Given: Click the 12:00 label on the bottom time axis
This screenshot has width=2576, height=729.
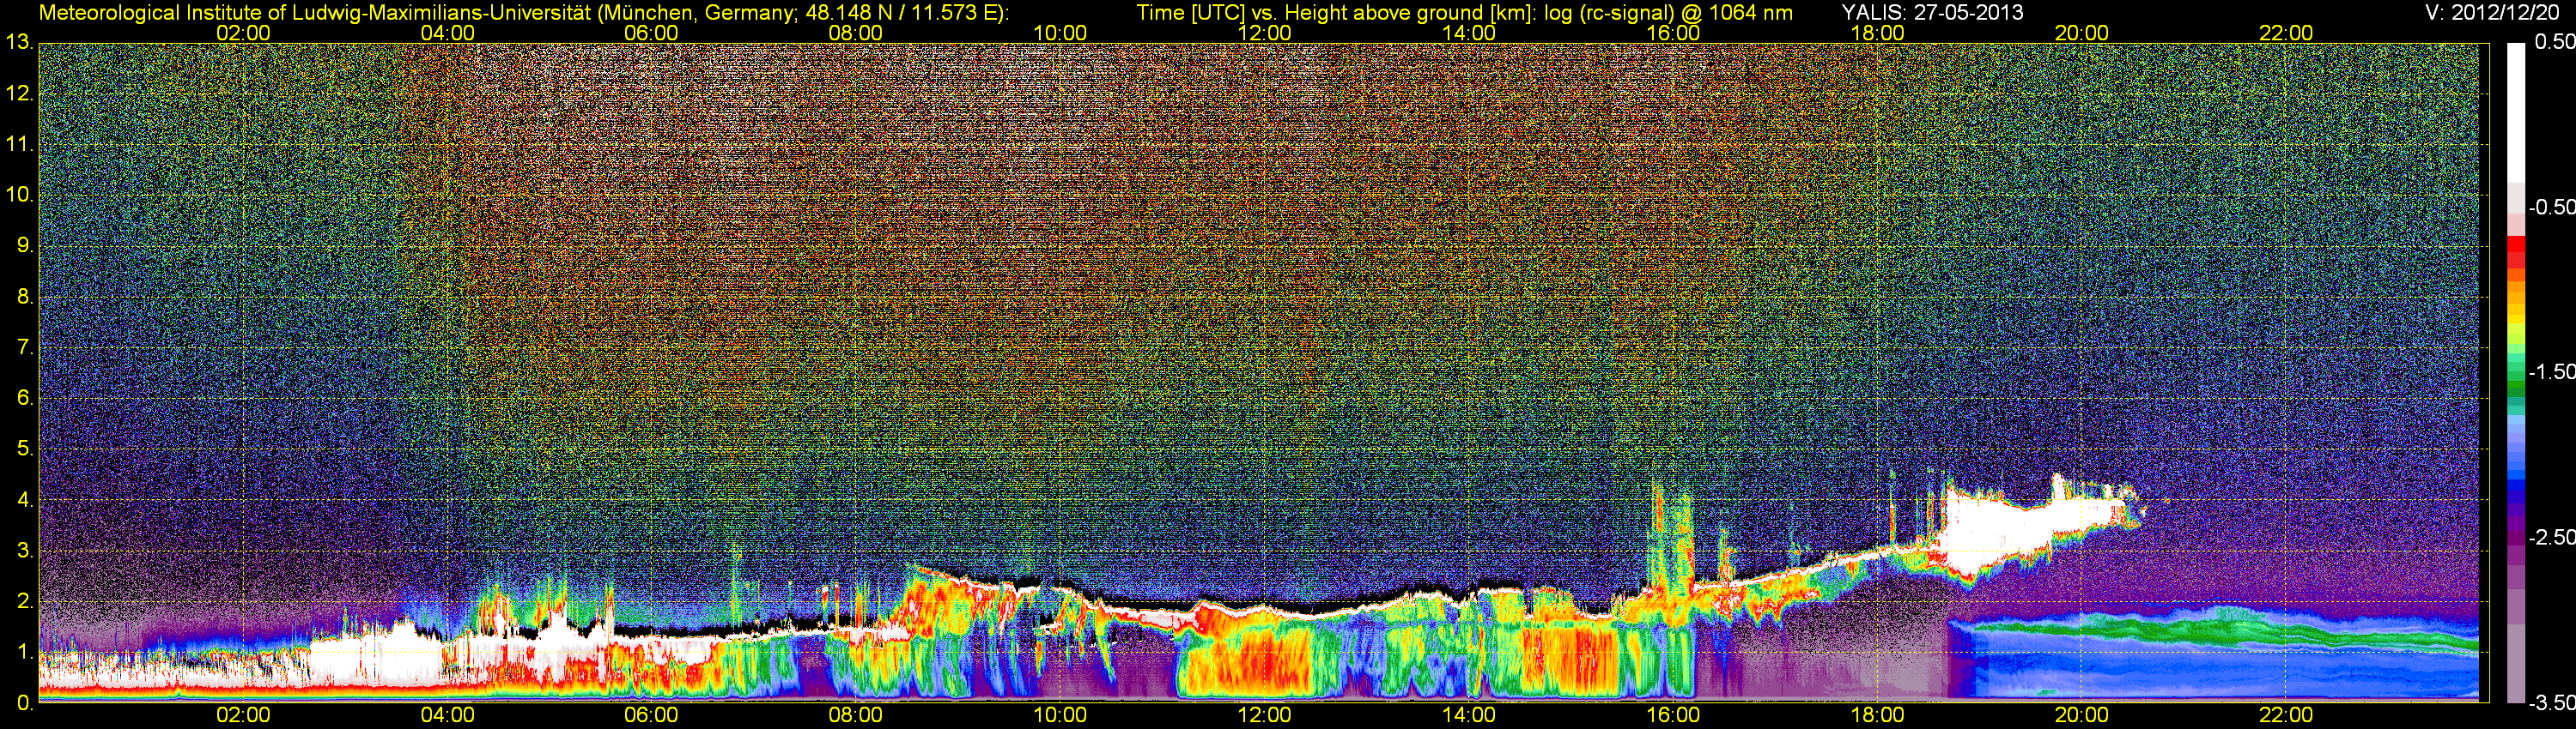Looking at the screenshot, I should [1264, 715].
